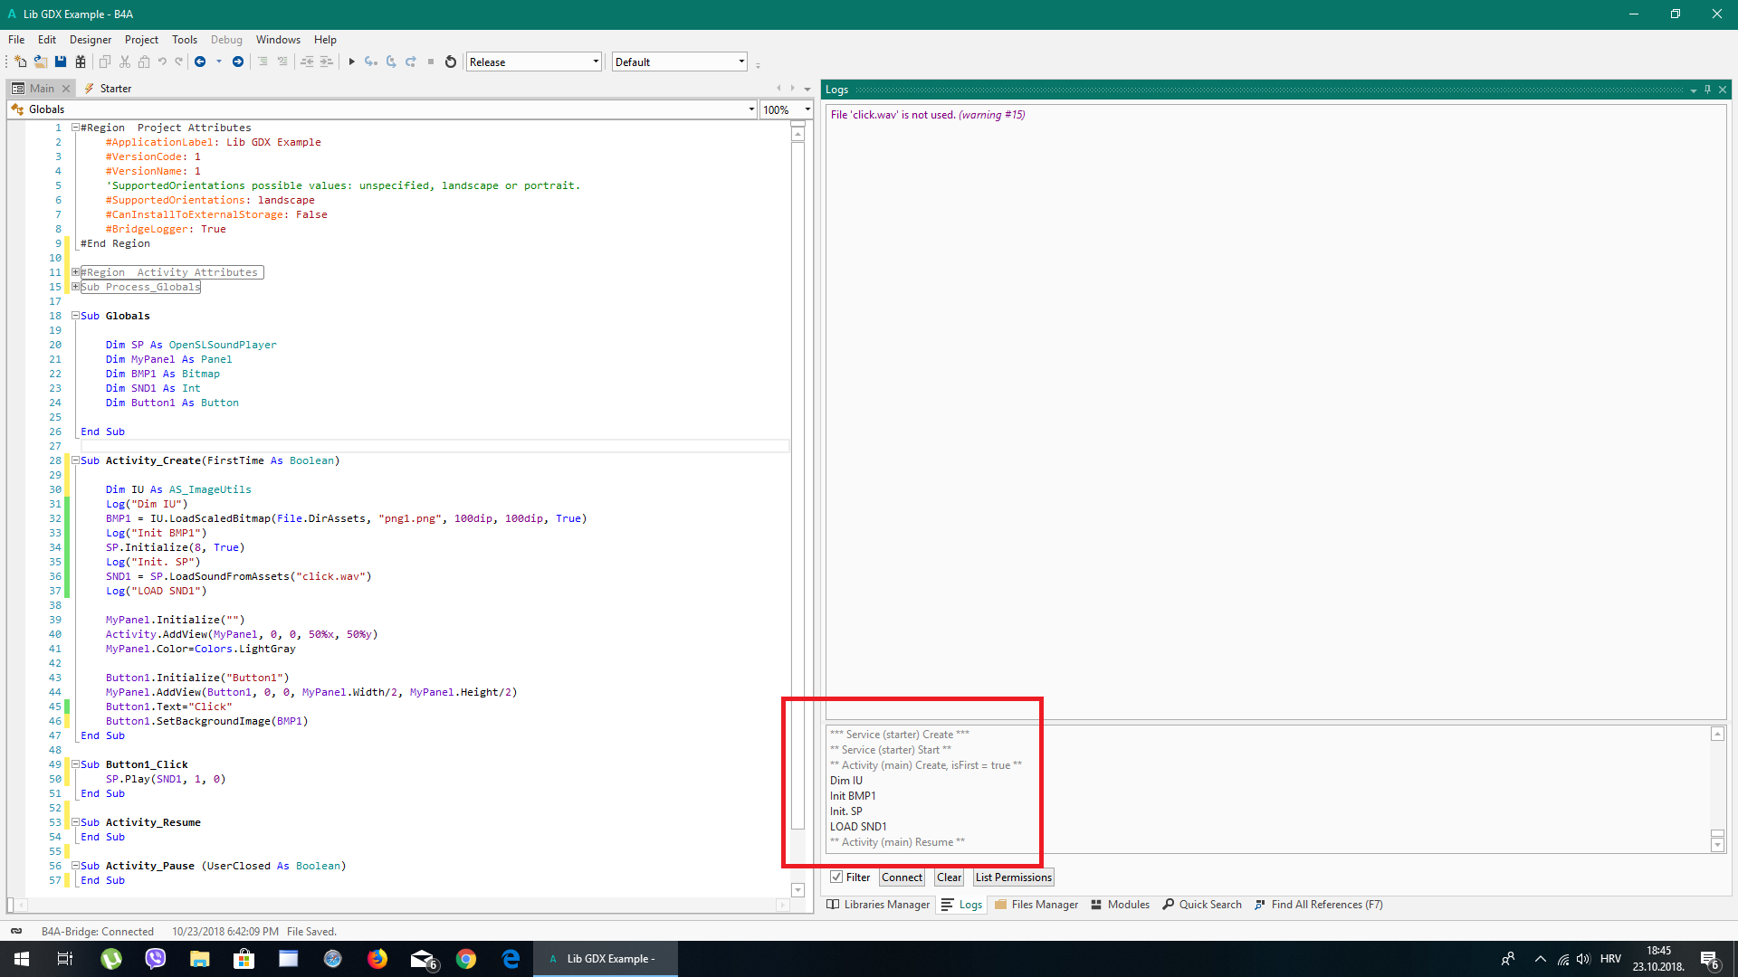Click the List Permissions button
Image resolution: width=1738 pixels, height=977 pixels.
(1013, 877)
